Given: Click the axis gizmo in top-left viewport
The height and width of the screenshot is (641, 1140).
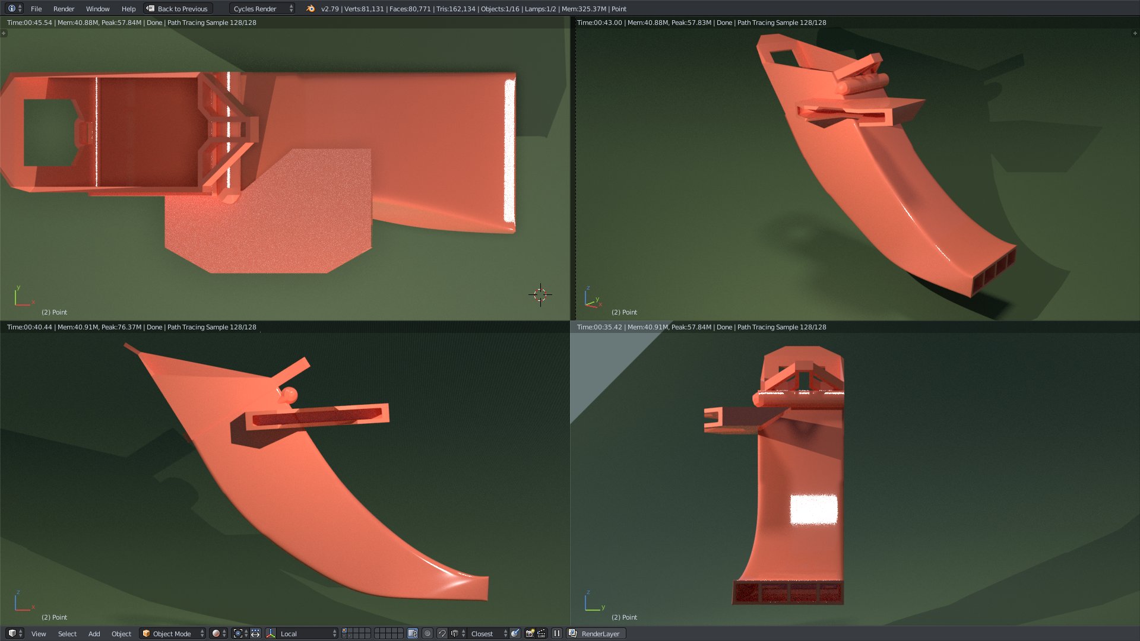Looking at the screenshot, I should pos(24,296).
